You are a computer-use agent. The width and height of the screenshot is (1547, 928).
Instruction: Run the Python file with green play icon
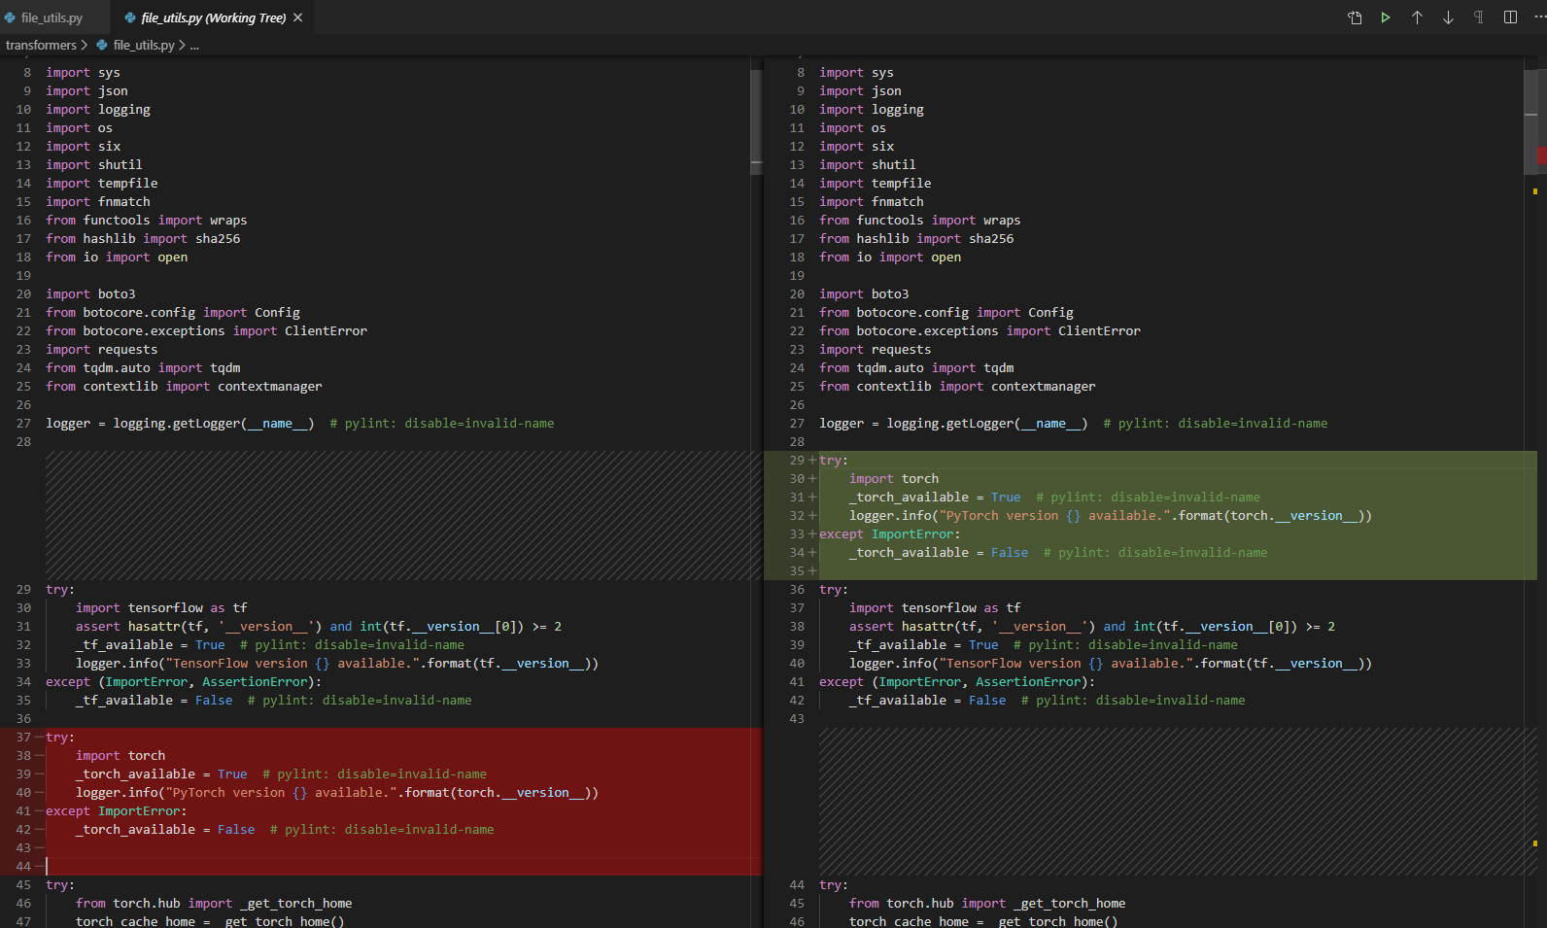(1386, 17)
